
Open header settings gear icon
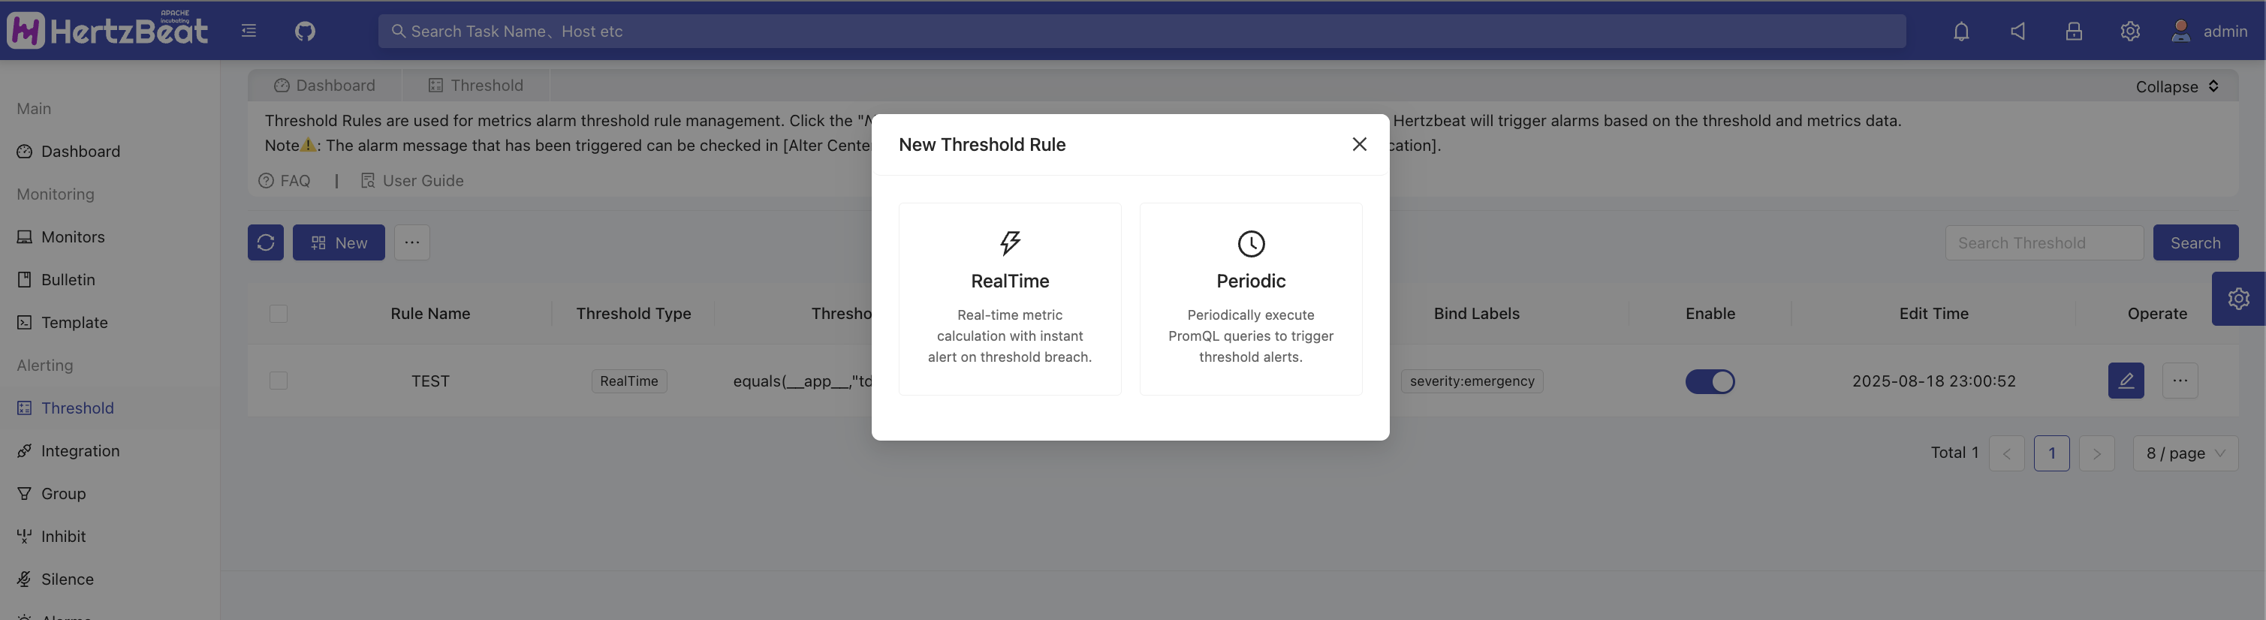coord(2129,32)
